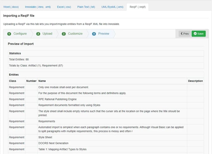Click the step 4 number circle
The image size is (212, 154).
94,34
